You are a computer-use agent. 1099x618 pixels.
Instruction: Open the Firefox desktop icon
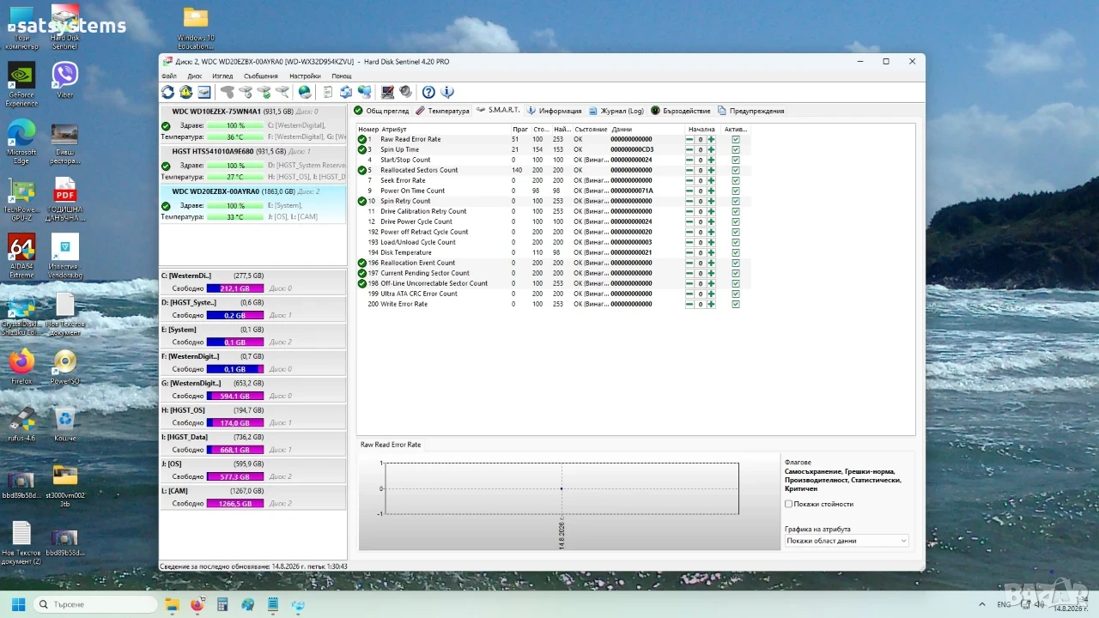coord(21,367)
